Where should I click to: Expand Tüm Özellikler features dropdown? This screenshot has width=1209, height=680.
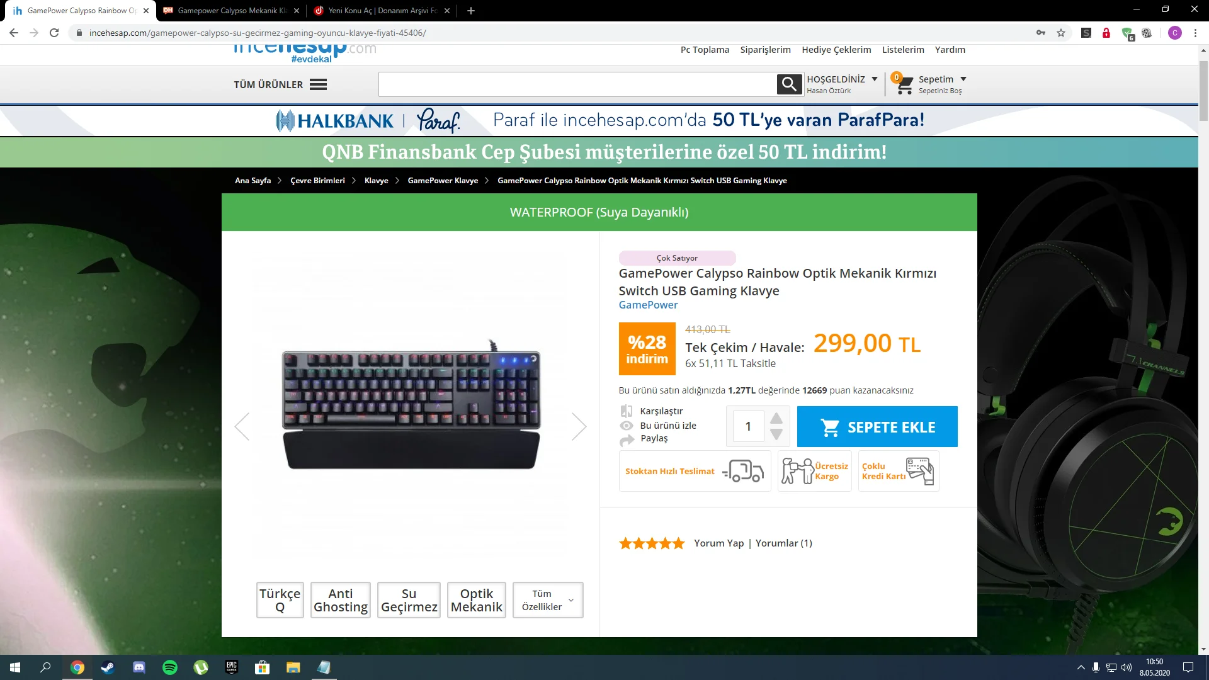click(x=548, y=600)
